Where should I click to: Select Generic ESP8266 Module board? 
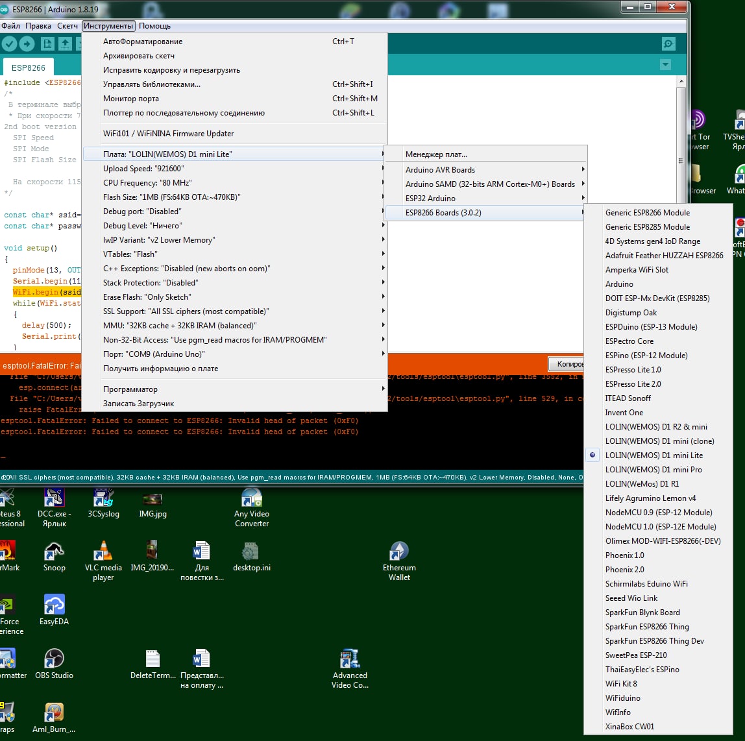click(x=659, y=212)
